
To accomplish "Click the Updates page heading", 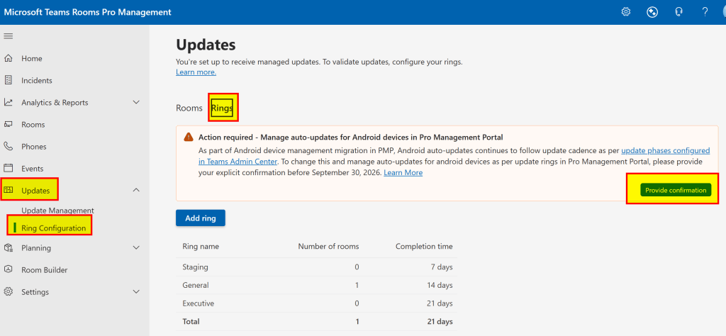I will [206, 45].
